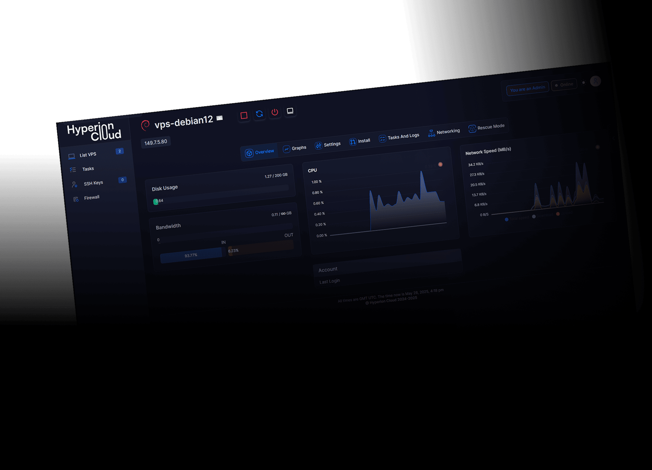Image resolution: width=652 pixels, height=470 pixels.
Task: Click the SSH Keys badge showing 0
Action: 123,180
